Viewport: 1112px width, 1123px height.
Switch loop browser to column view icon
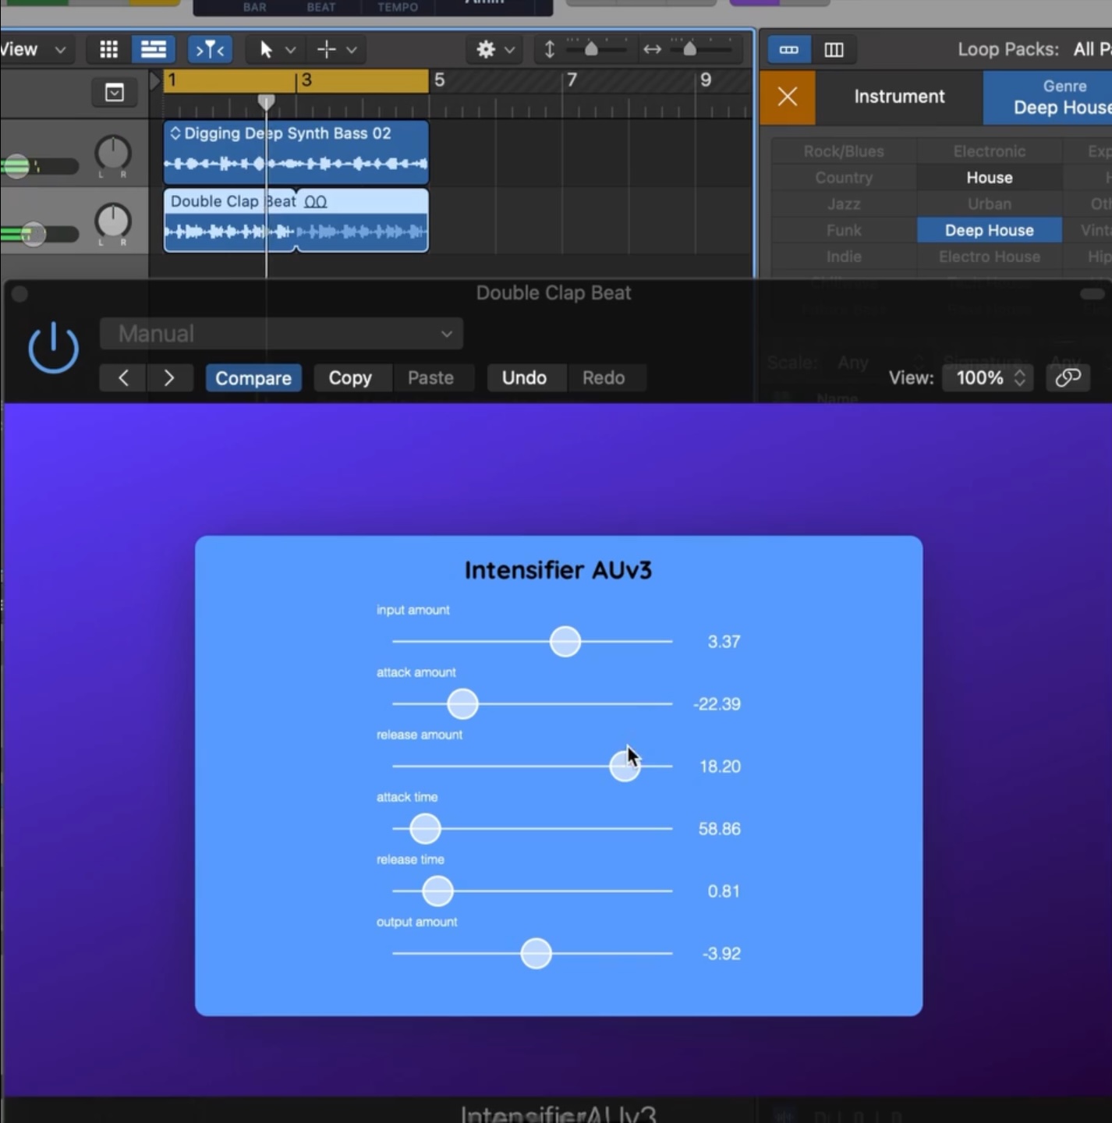point(834,50)
